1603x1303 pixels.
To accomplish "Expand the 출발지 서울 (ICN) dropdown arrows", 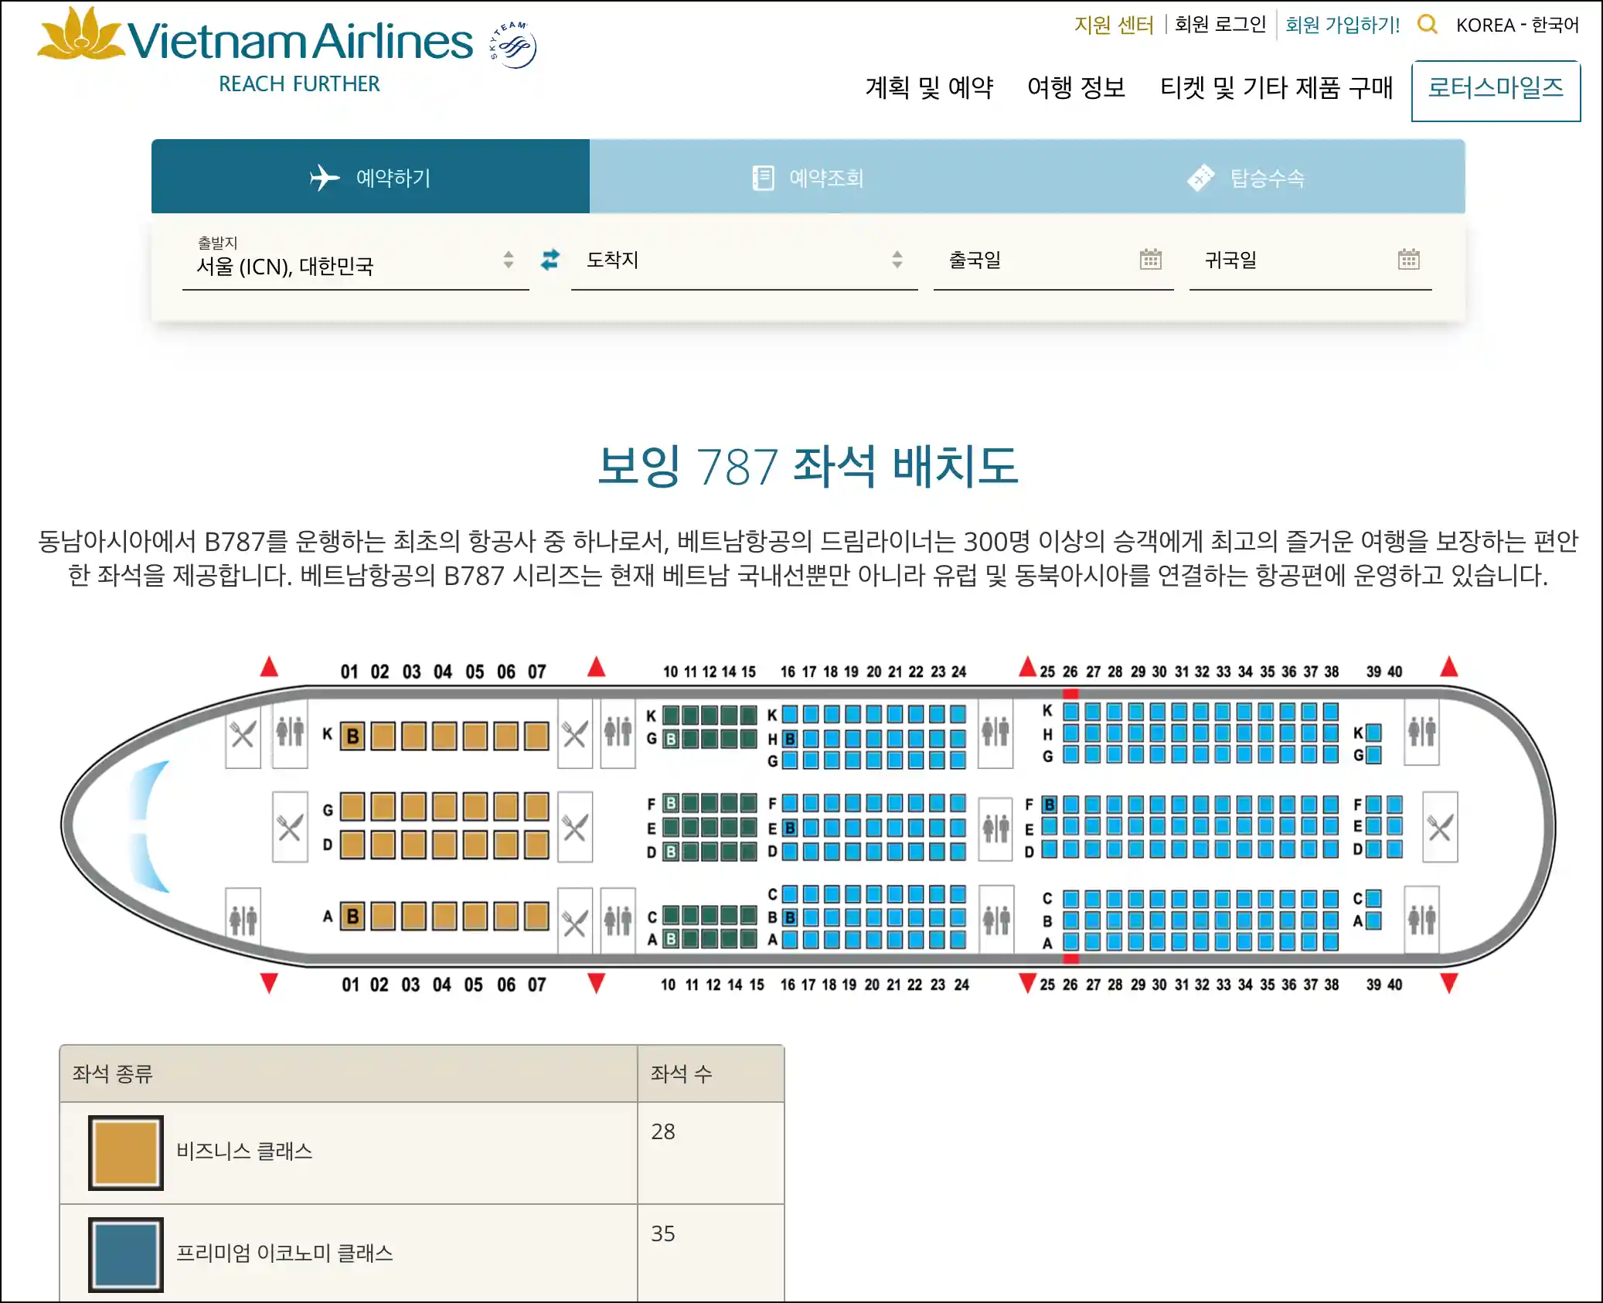I will coord(508,260).
